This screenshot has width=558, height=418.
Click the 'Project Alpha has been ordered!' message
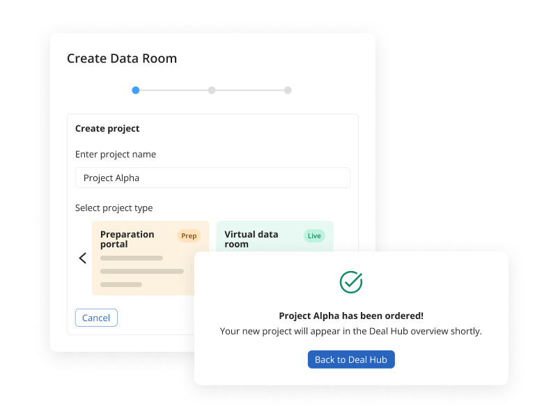click(x=351, y=316)
